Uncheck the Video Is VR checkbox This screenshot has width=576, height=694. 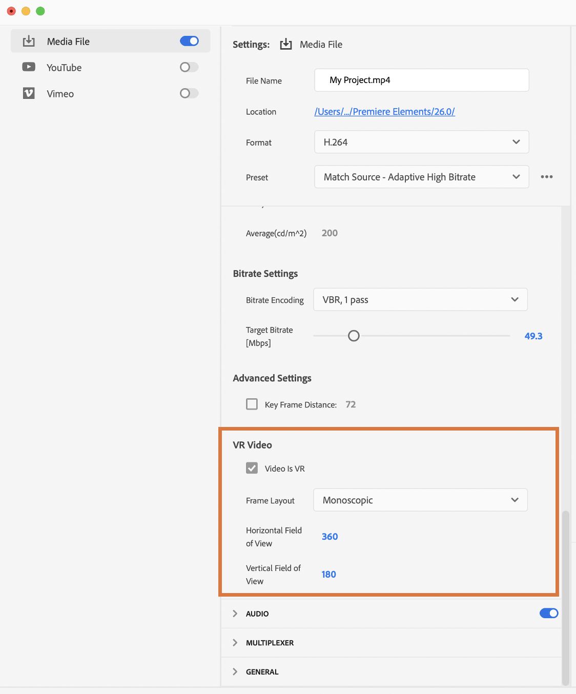(252, 468)
